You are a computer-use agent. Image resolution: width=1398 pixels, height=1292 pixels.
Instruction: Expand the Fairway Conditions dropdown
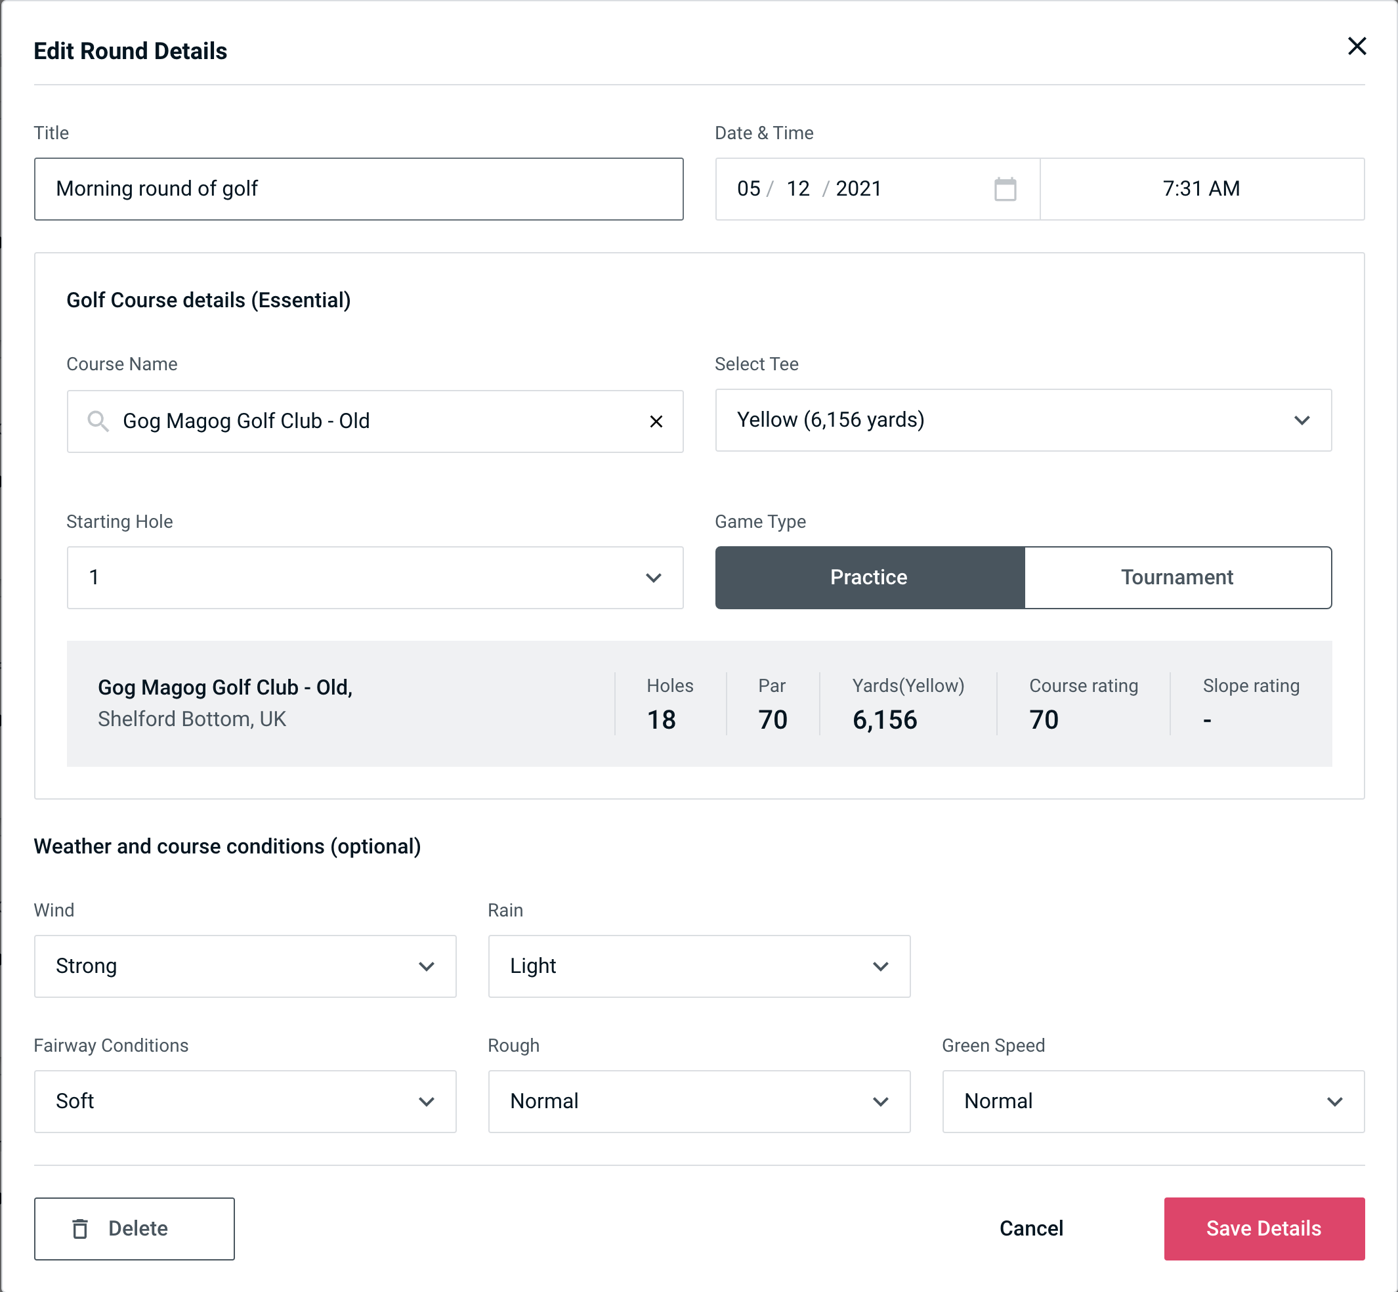[x=245, y=1101]
